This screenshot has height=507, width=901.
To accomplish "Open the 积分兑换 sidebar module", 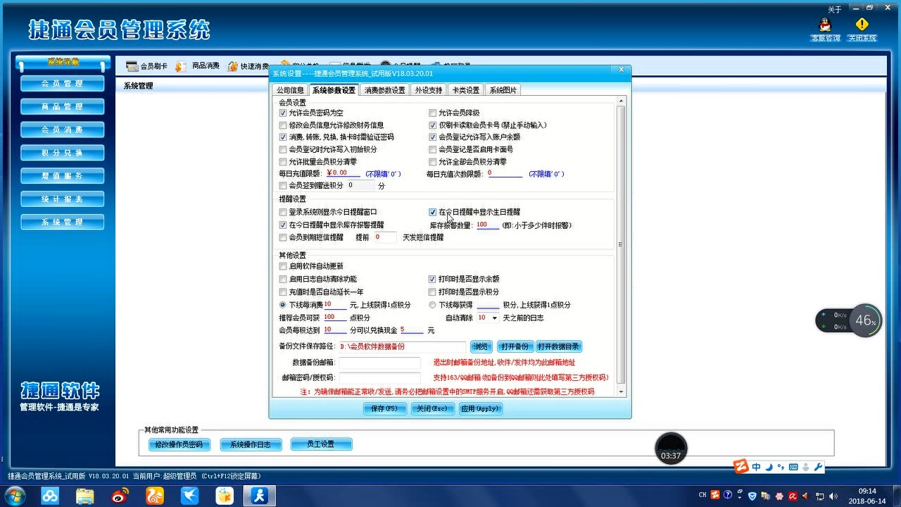I will [62, 152].
